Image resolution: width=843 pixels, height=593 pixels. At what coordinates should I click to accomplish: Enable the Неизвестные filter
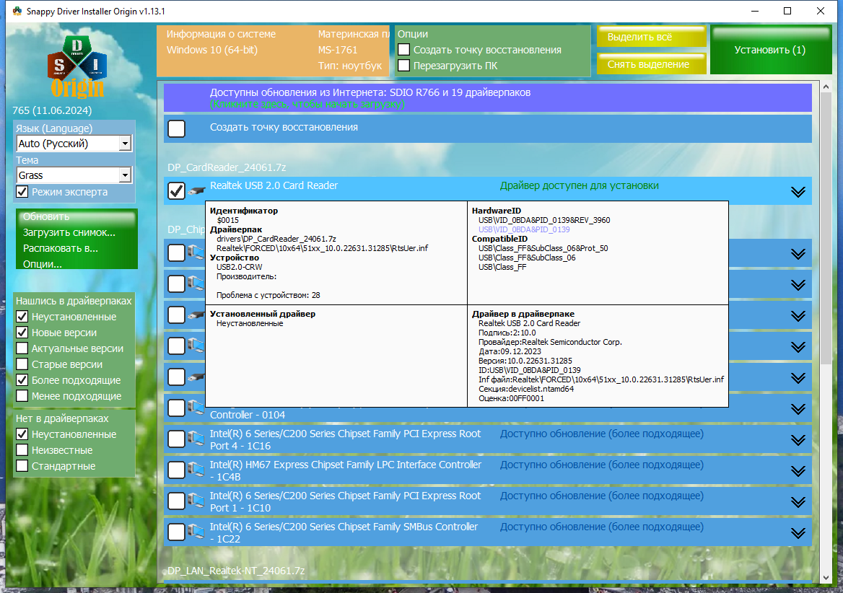coord(22,449)
